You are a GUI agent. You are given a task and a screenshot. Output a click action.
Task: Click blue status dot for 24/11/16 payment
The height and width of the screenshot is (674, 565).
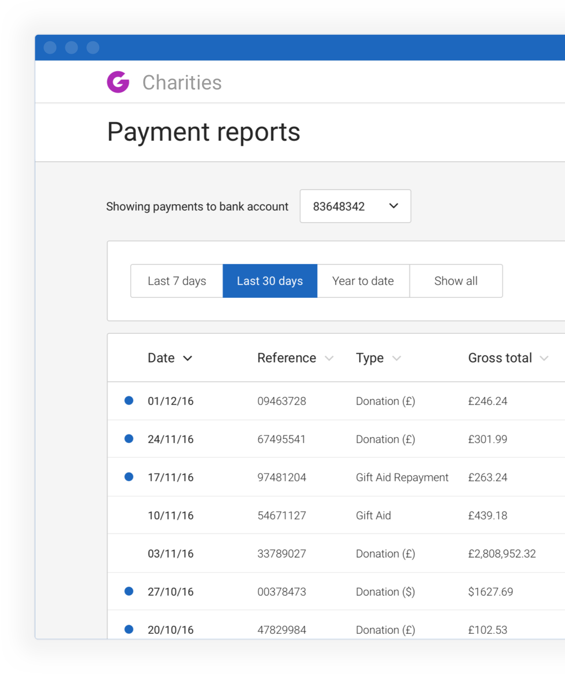coord(129,439)
